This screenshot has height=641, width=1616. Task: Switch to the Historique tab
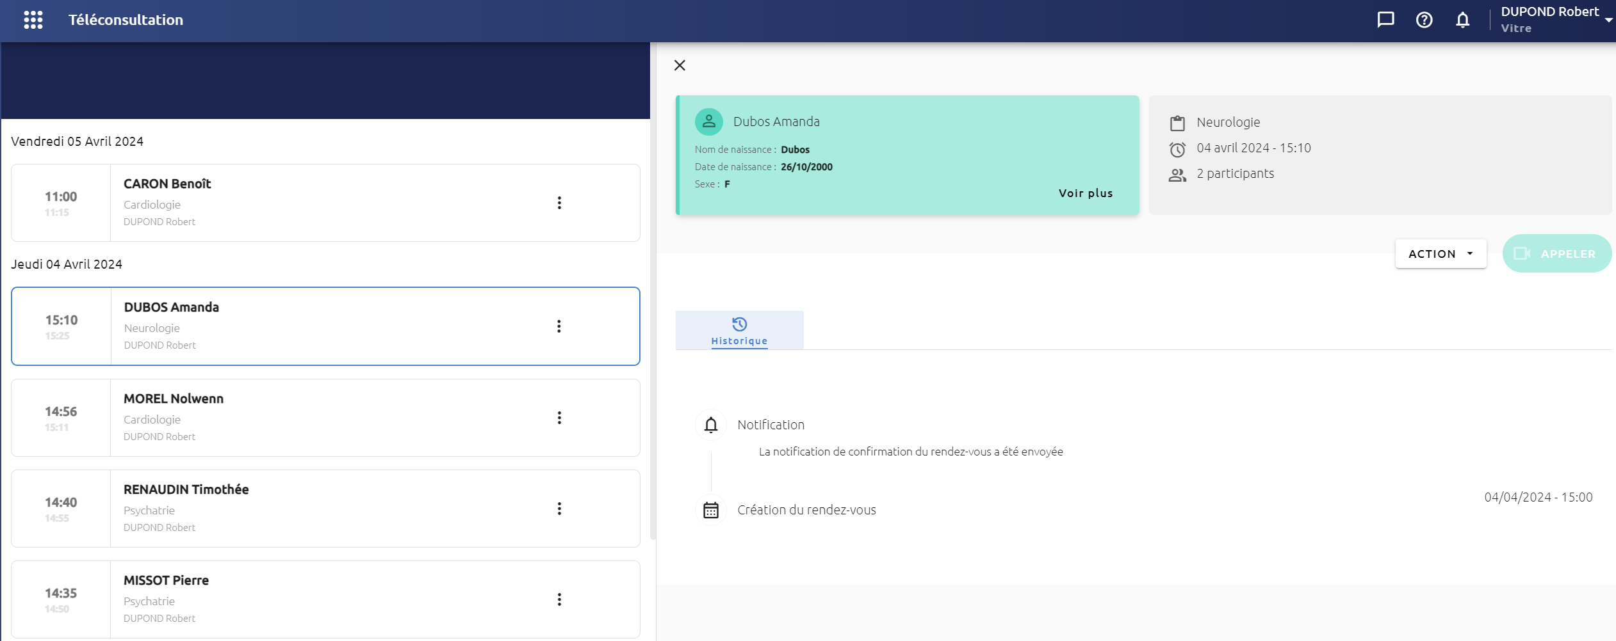[739, 330]
